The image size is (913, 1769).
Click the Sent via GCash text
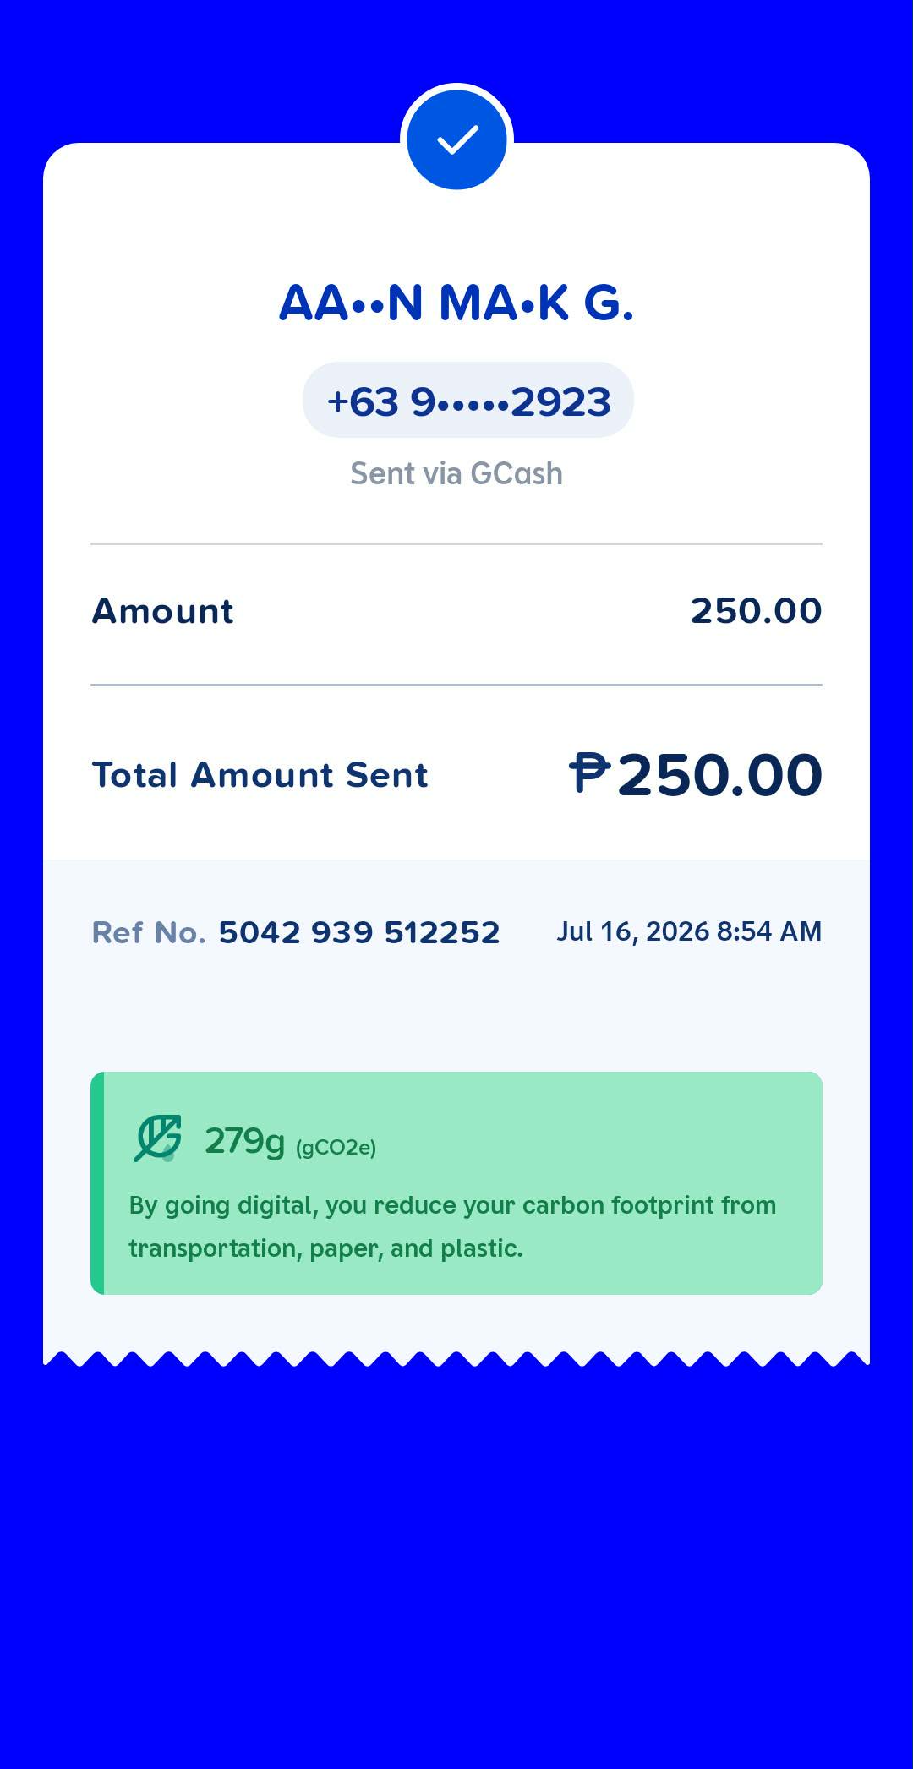[x=456, y=473]
